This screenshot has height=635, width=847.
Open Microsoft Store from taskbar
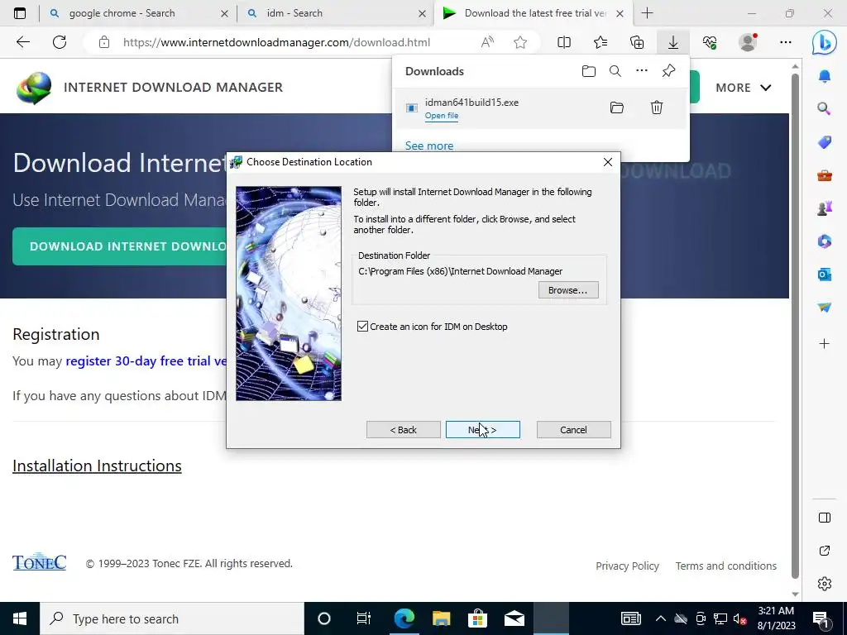[x=477, y=618]
